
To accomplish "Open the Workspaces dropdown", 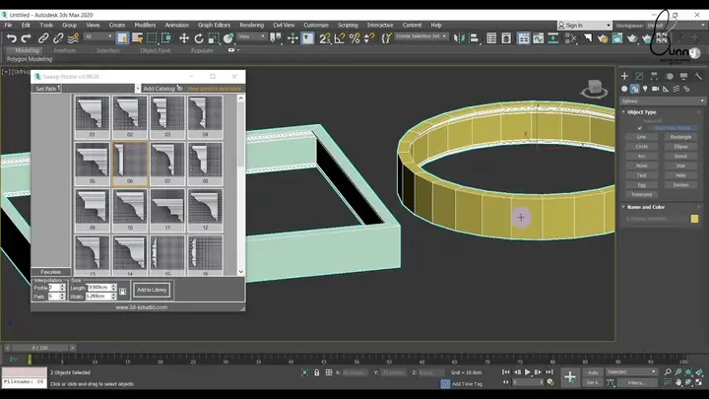I will (x=677, y=26).
